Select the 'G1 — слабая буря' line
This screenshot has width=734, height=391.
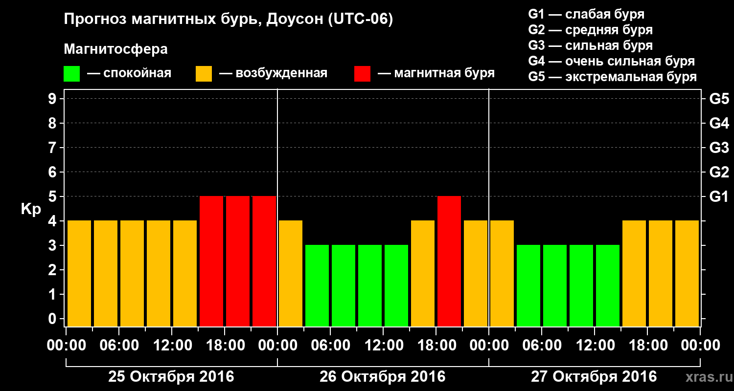586,14
